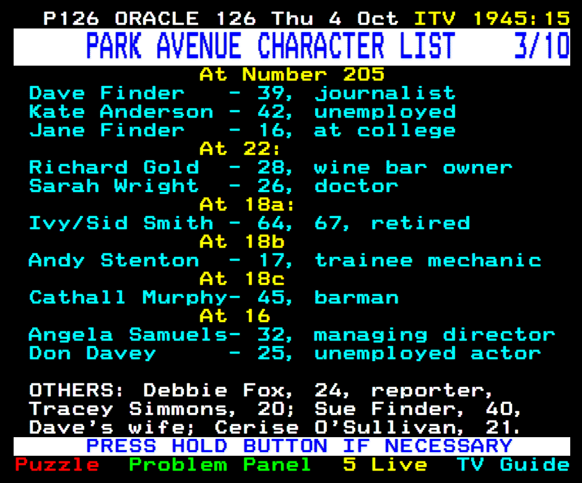Click the At 18c heading
The width and height of the screenshot is (582, 483).
pos(242,279)
